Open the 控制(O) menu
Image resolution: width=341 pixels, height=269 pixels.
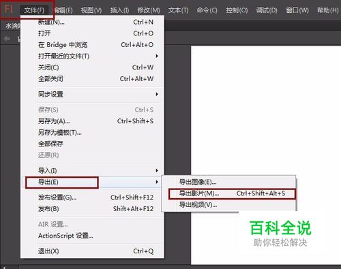pos(237,10)
